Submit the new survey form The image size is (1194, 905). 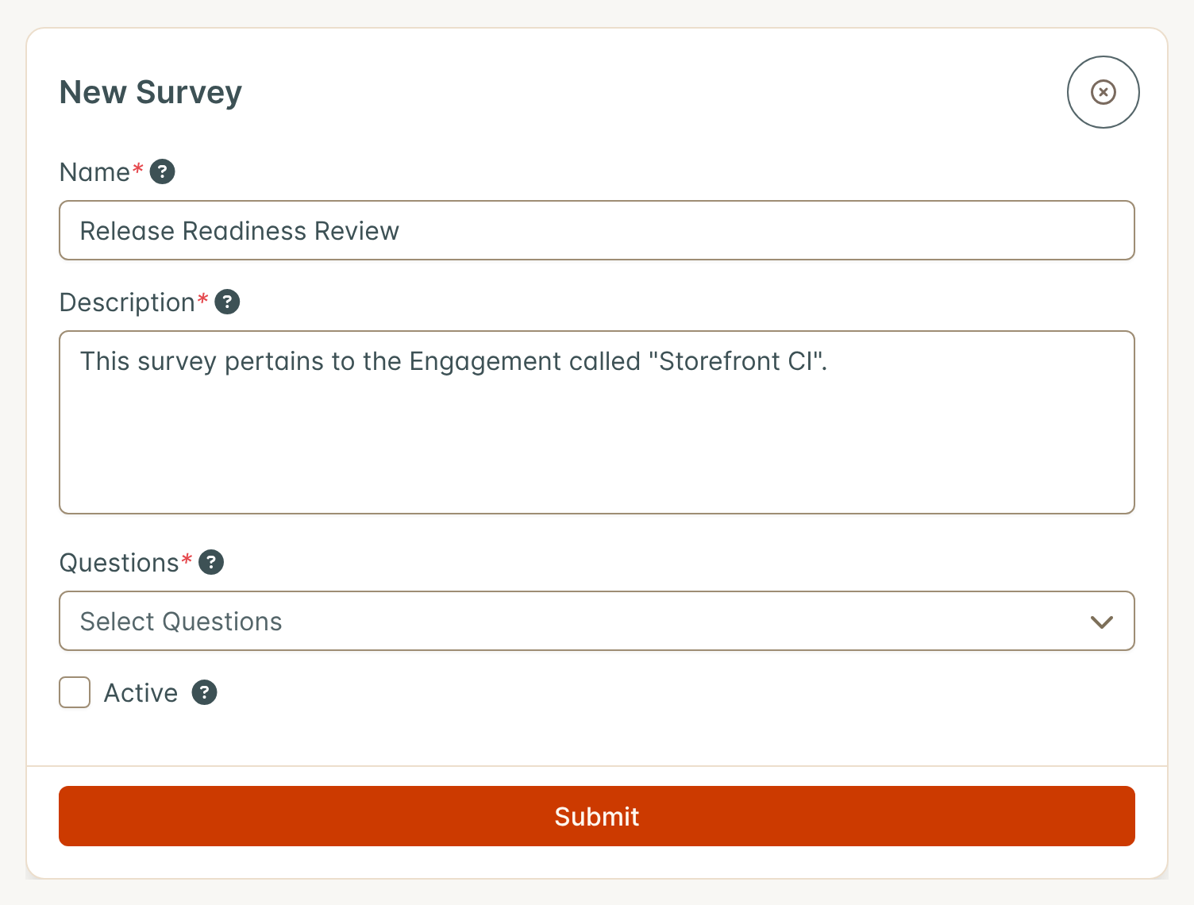coord(597,816)
